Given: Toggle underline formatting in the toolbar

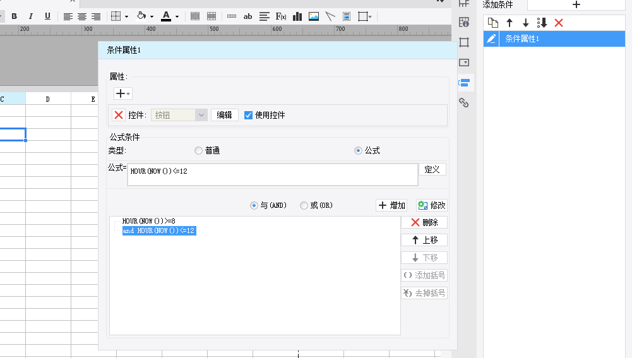Looking at the screenshot, I should [x=47, y=16].
